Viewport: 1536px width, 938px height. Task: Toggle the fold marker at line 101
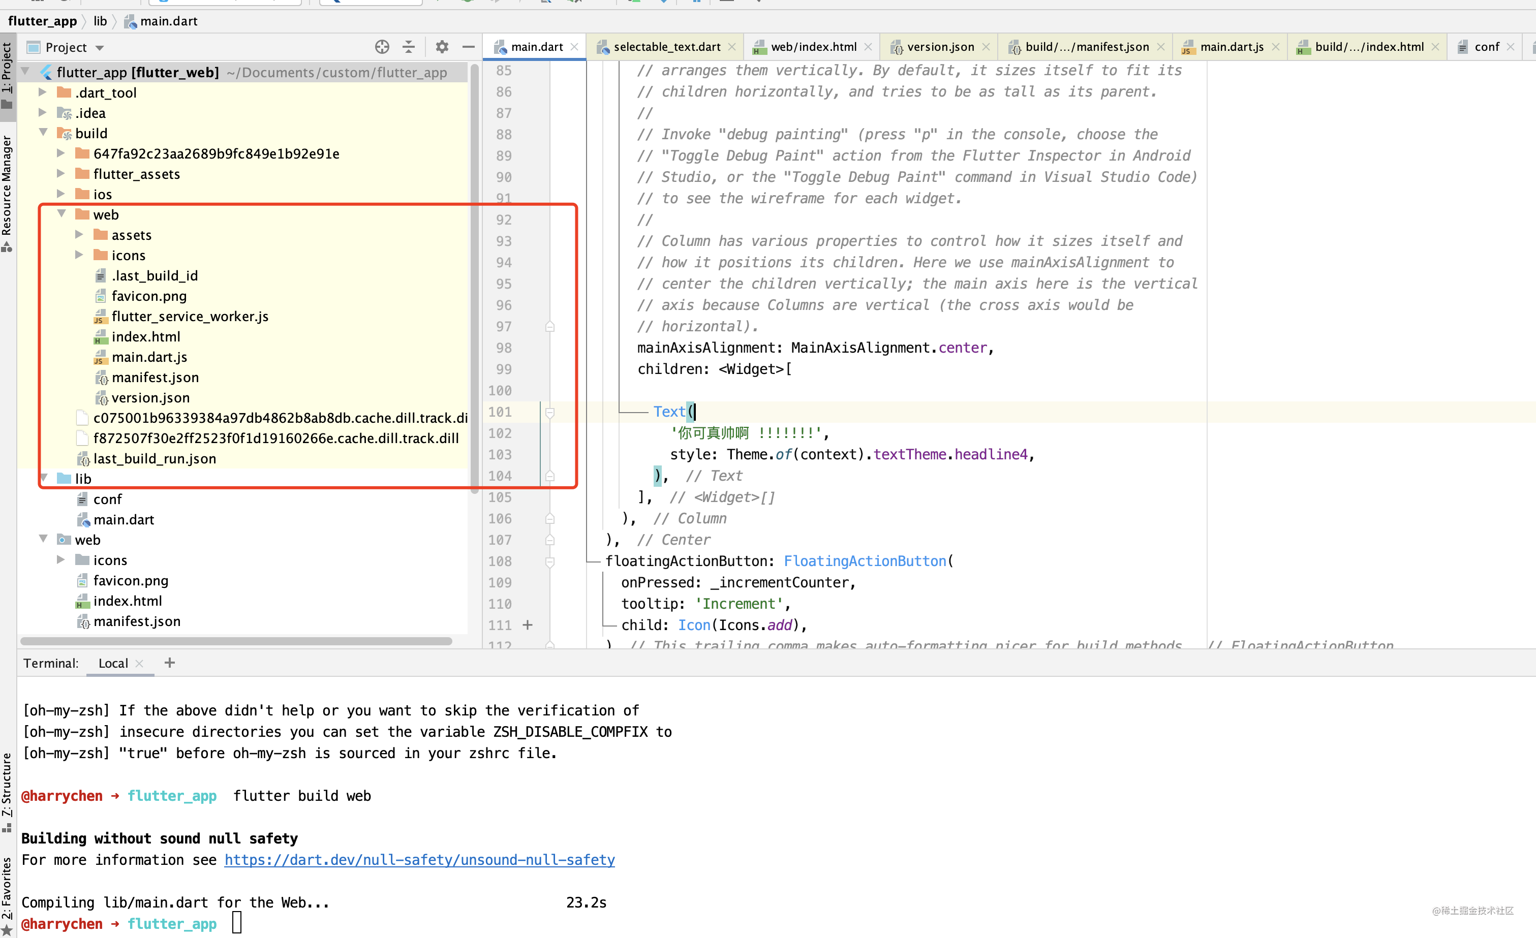[550, 412]
